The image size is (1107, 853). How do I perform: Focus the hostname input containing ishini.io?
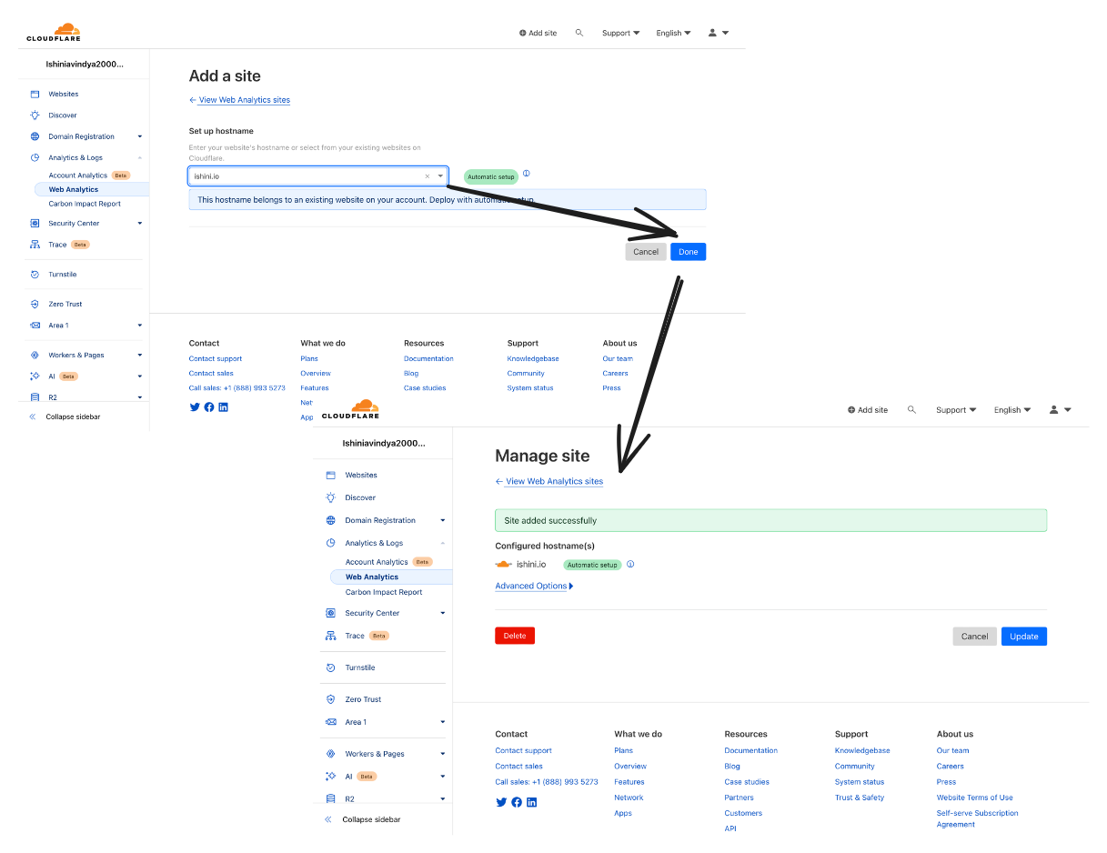[x=305, y=176]
